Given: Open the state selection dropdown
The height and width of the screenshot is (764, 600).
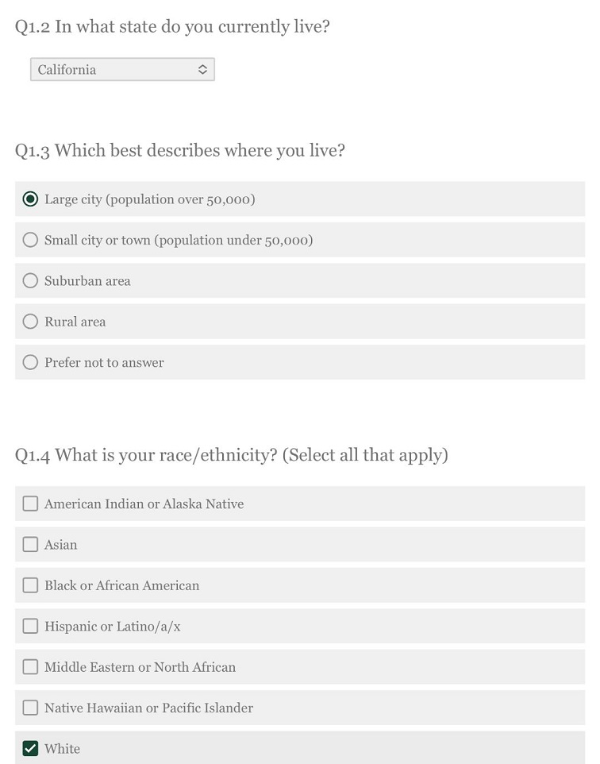Looking at the screenshot, I should click(122, 69).
